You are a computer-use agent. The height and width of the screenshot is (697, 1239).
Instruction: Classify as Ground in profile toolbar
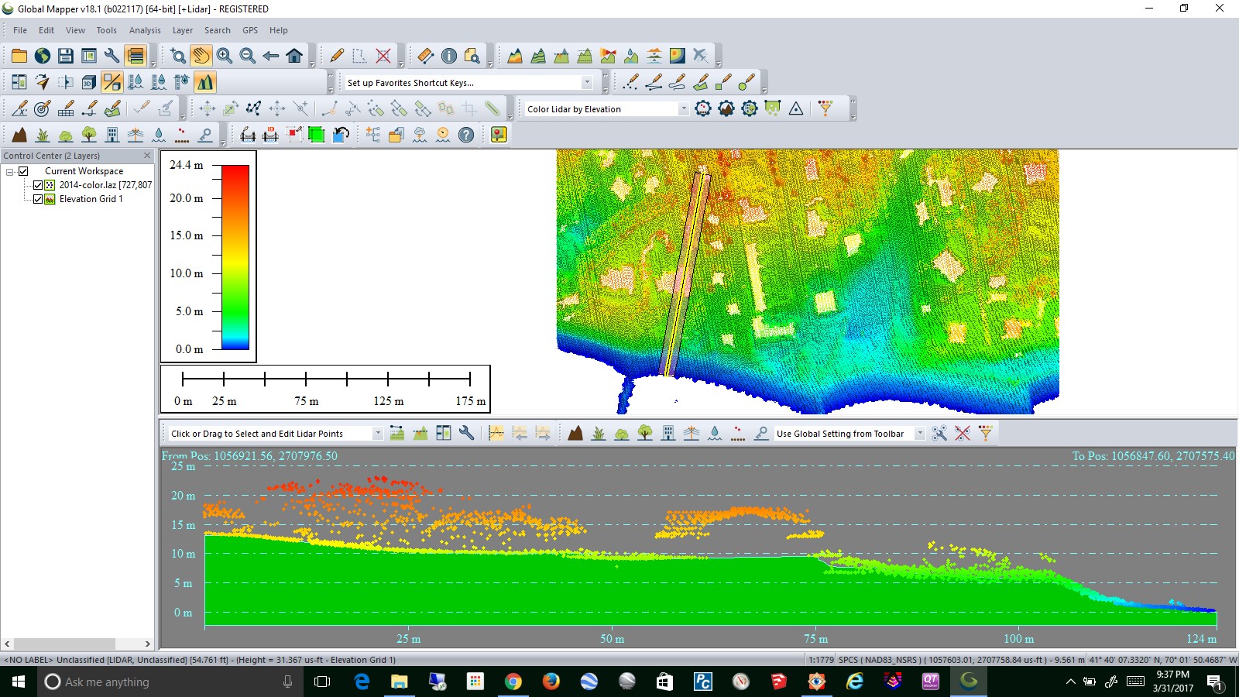(575, 434)
